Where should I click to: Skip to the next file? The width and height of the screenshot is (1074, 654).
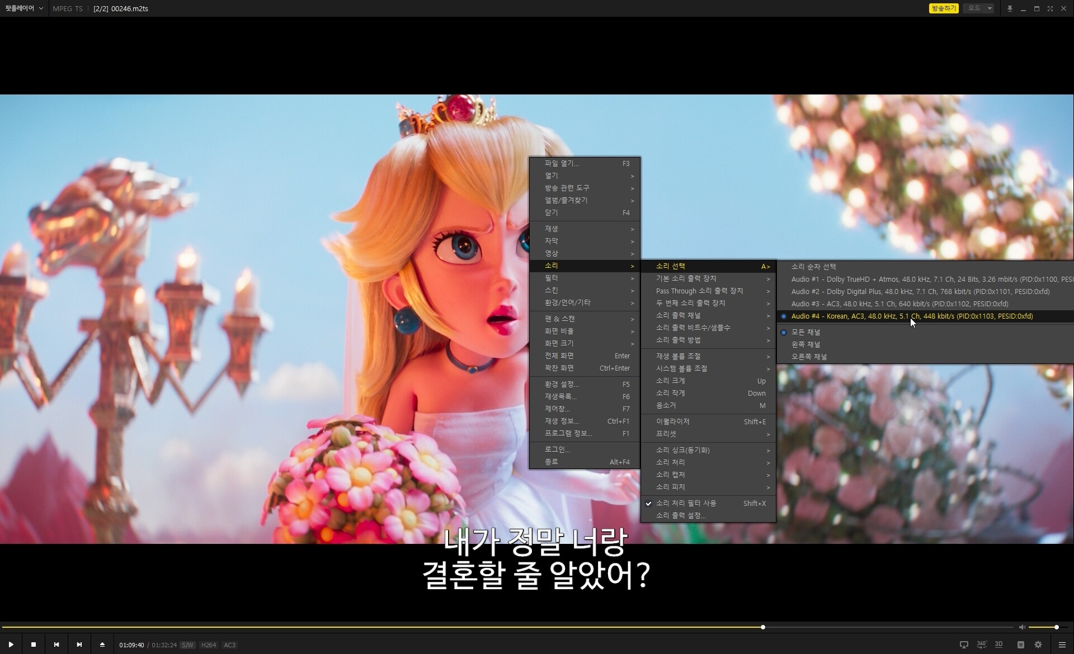click(79, 644)
